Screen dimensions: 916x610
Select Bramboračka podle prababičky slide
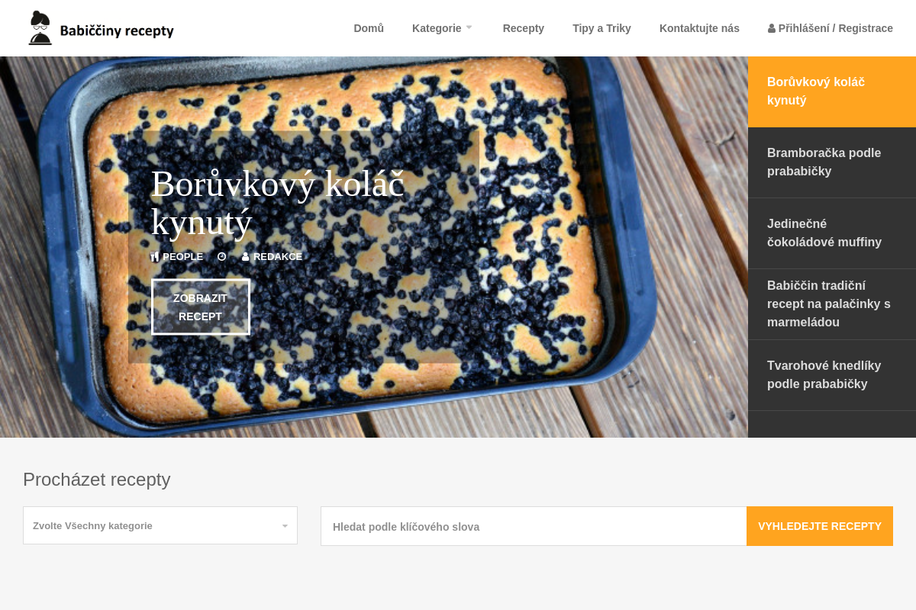(832, 162)
